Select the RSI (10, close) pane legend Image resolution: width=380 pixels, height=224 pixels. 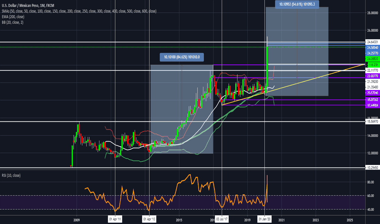(11, 175)
